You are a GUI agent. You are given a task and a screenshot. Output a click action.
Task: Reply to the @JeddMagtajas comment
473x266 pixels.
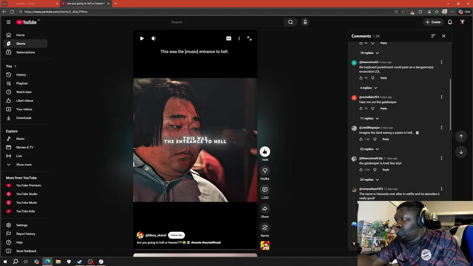click(386, 139)
